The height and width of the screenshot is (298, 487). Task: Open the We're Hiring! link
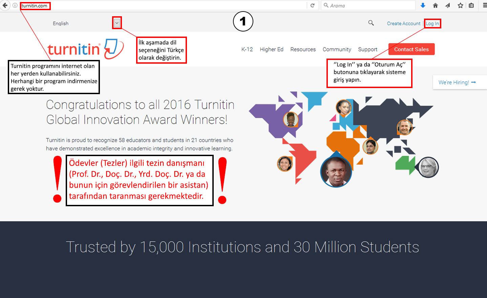457,82
